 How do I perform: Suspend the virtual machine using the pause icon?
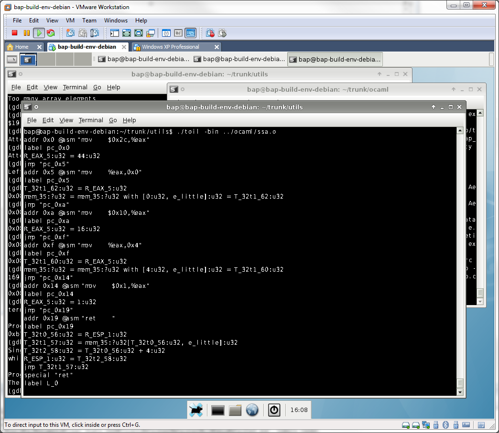click(27, 33)
